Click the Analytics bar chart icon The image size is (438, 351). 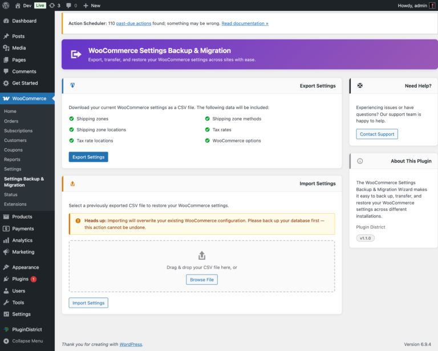tap(6, 240)
